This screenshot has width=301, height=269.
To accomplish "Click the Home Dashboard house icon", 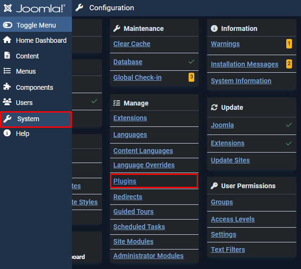I will (x=7, y=40).
